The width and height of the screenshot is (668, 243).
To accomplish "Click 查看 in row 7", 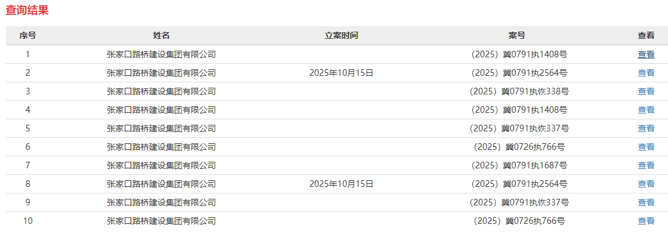I will 646,165.
